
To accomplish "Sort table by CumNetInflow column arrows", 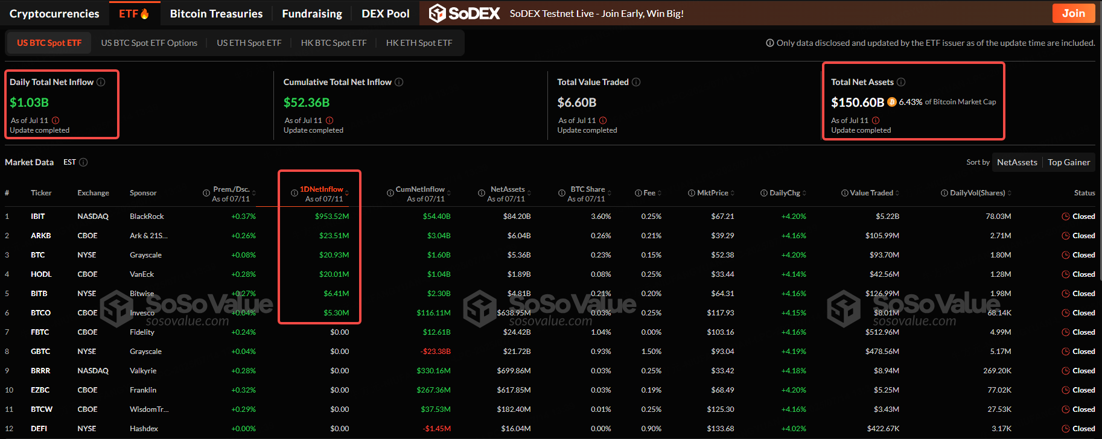I will 449,193.
